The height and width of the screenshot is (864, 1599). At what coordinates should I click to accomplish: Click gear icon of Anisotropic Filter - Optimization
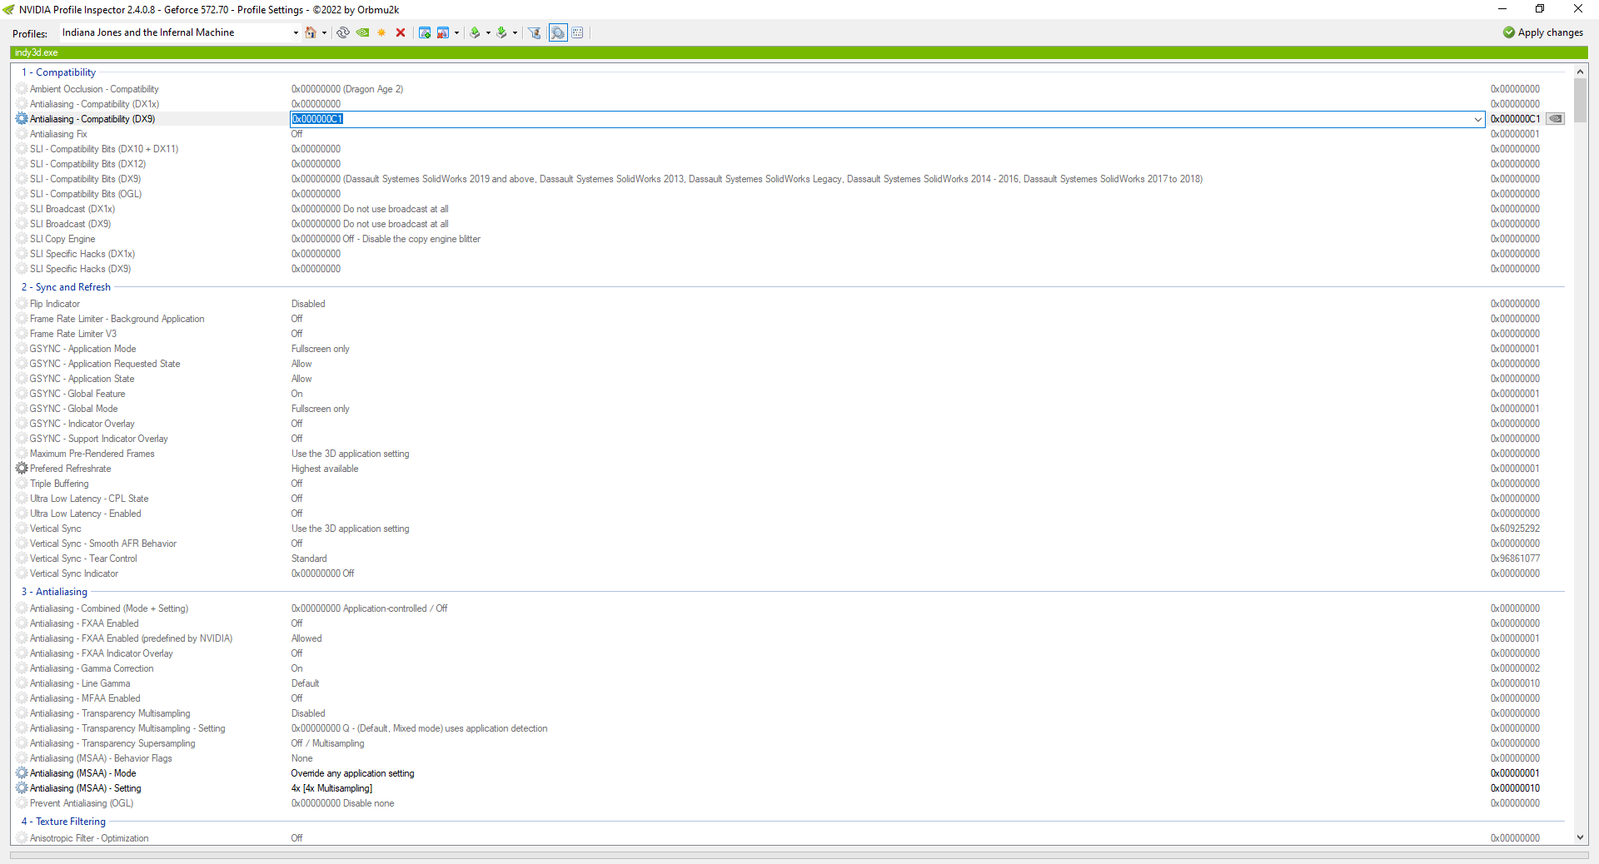tap(22, 838)
